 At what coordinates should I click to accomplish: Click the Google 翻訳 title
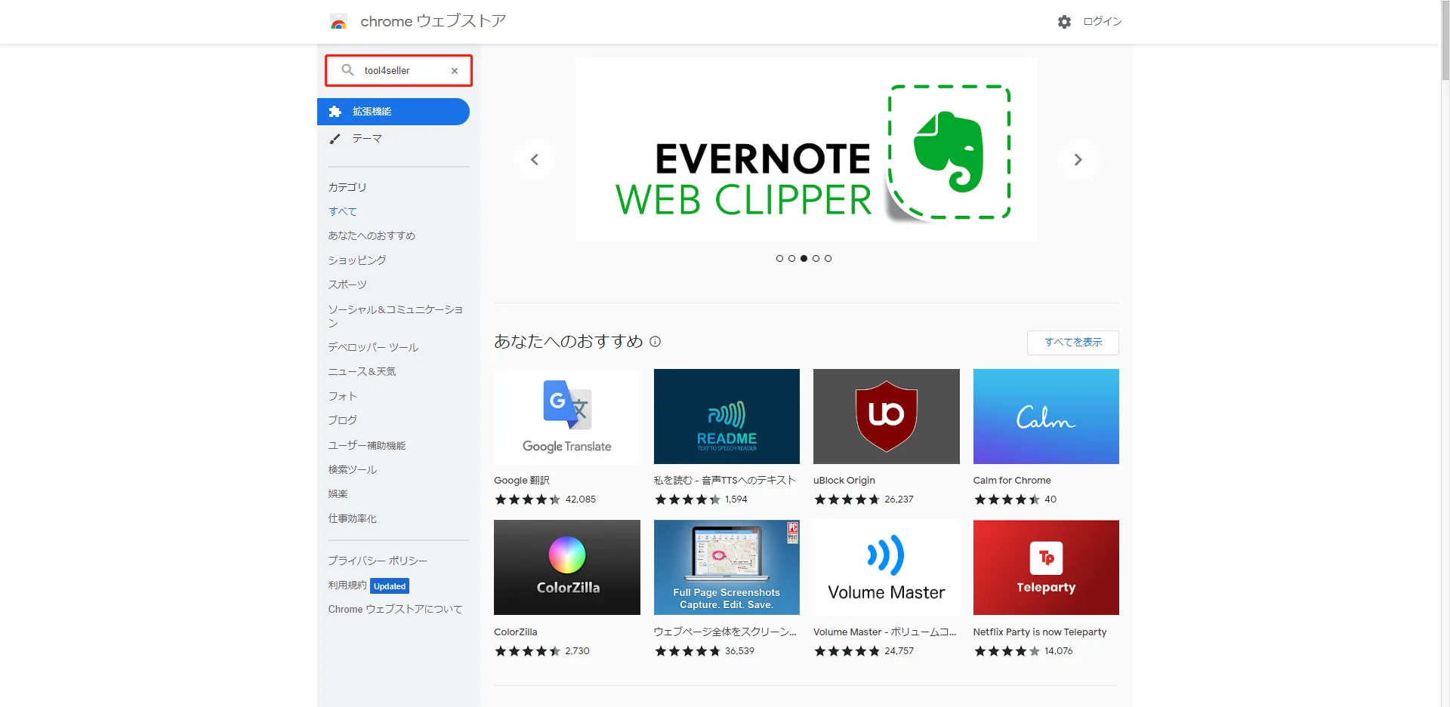pos(522,481)
